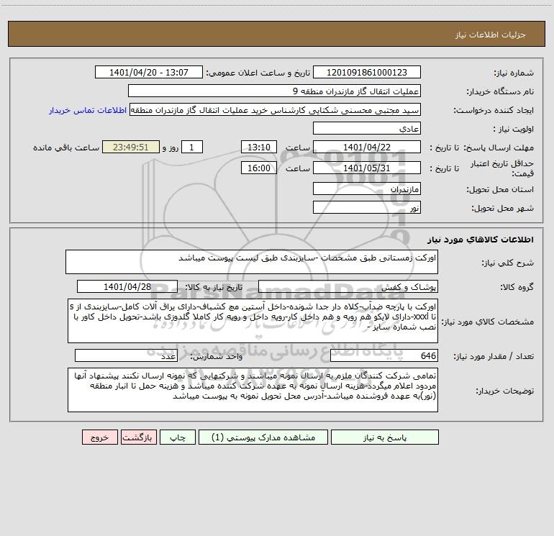554x536 pixels.
Task: Click the بازگشت back button
Action: tap(138, 437)
